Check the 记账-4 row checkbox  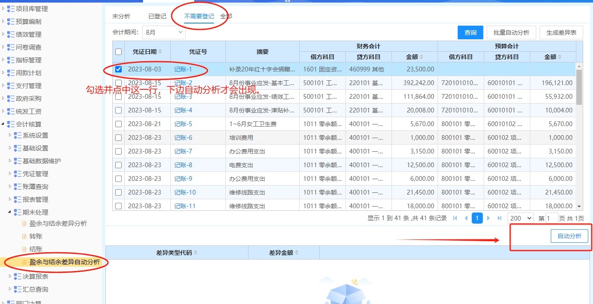(x=119, y=110)
